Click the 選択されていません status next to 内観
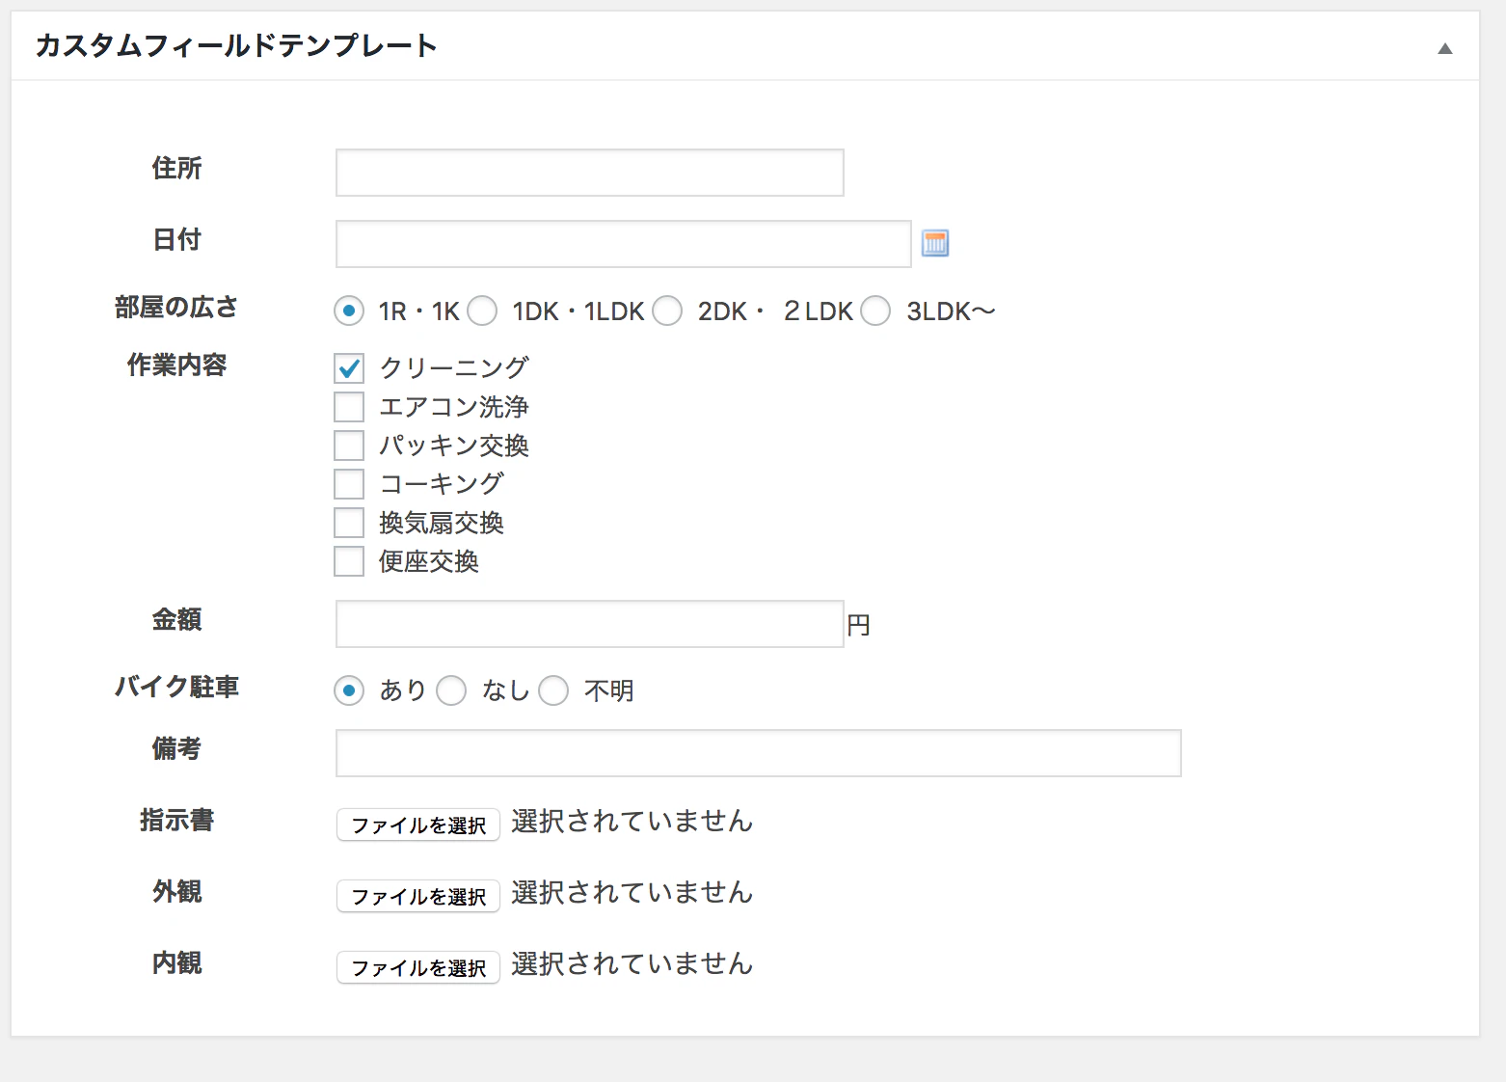The height and width of the screenshot is (1082, 1506). [x=632, y=963]
